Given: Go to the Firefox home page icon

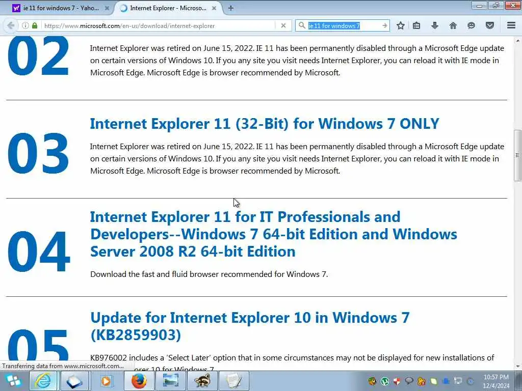Looking at the screenshot, I should click(x=453, y=25).
